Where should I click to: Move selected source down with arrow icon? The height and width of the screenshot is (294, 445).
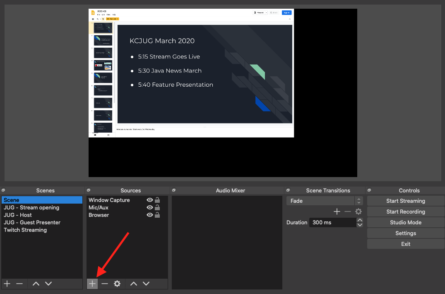pyautogui.click(x=146, y=284)
